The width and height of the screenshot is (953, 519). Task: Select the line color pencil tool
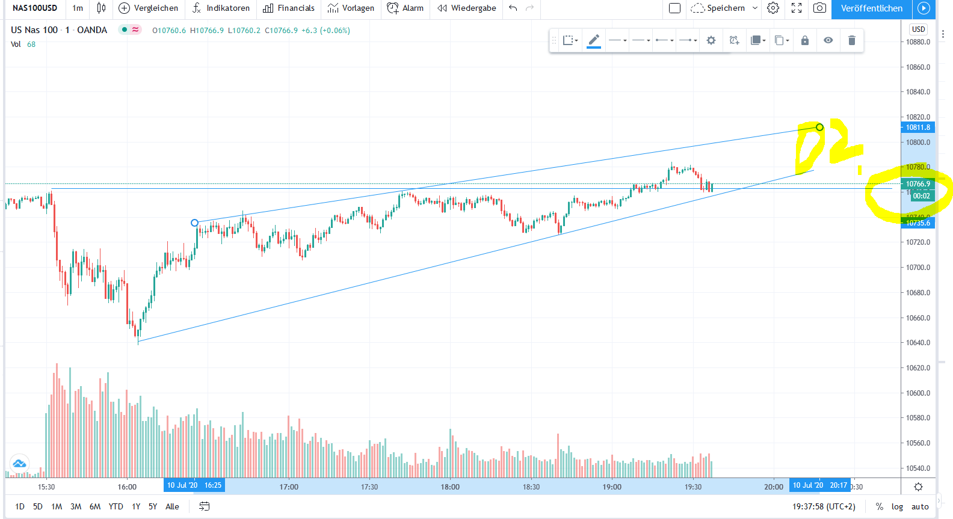594,40
